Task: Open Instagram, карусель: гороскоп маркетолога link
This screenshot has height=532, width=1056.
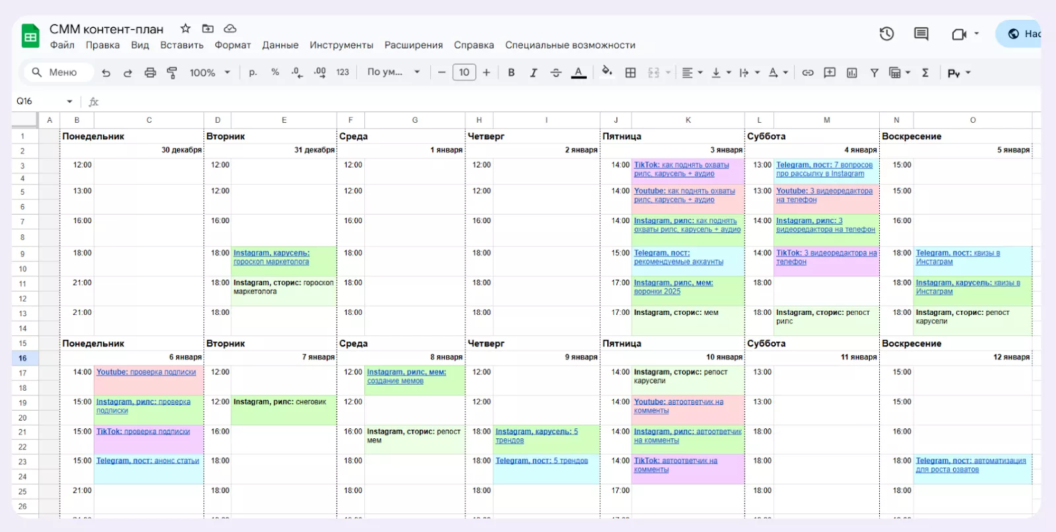Action: click(271, 257)
